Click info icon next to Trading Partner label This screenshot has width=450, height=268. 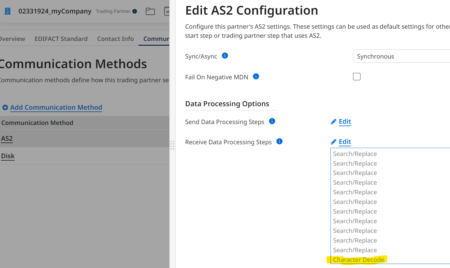(x=135, y=11)
